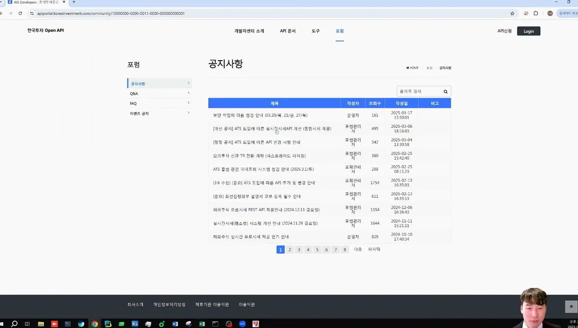578x328 pixels.
Task: Open the 개발자센터 소개 menu
Action: tap(249, 31)
